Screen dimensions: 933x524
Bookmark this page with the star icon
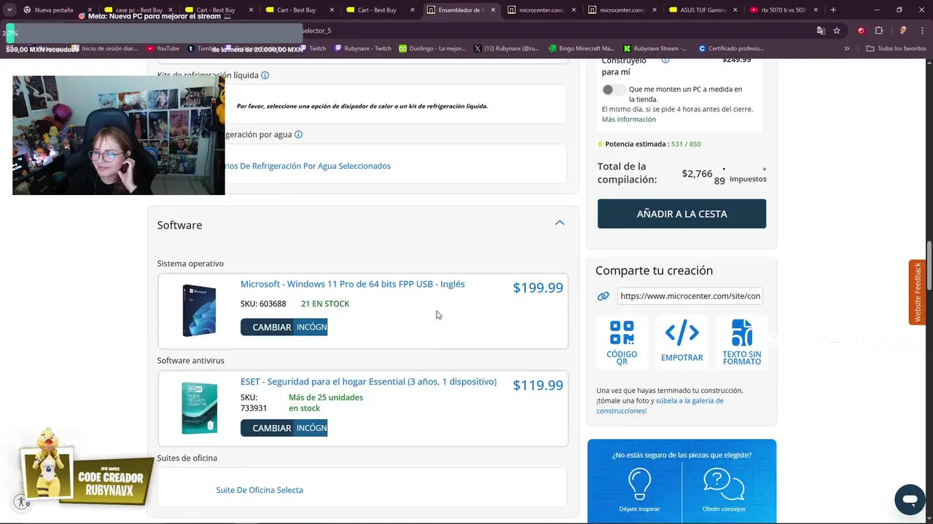837,31
